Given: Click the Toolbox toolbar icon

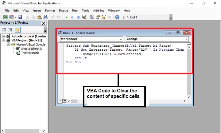Looking at the screenshot, I should tap(110, 17).
